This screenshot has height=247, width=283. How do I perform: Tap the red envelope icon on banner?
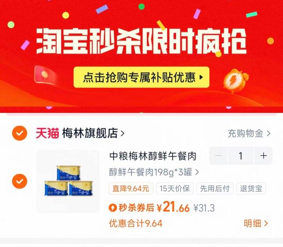click(44, 75)
